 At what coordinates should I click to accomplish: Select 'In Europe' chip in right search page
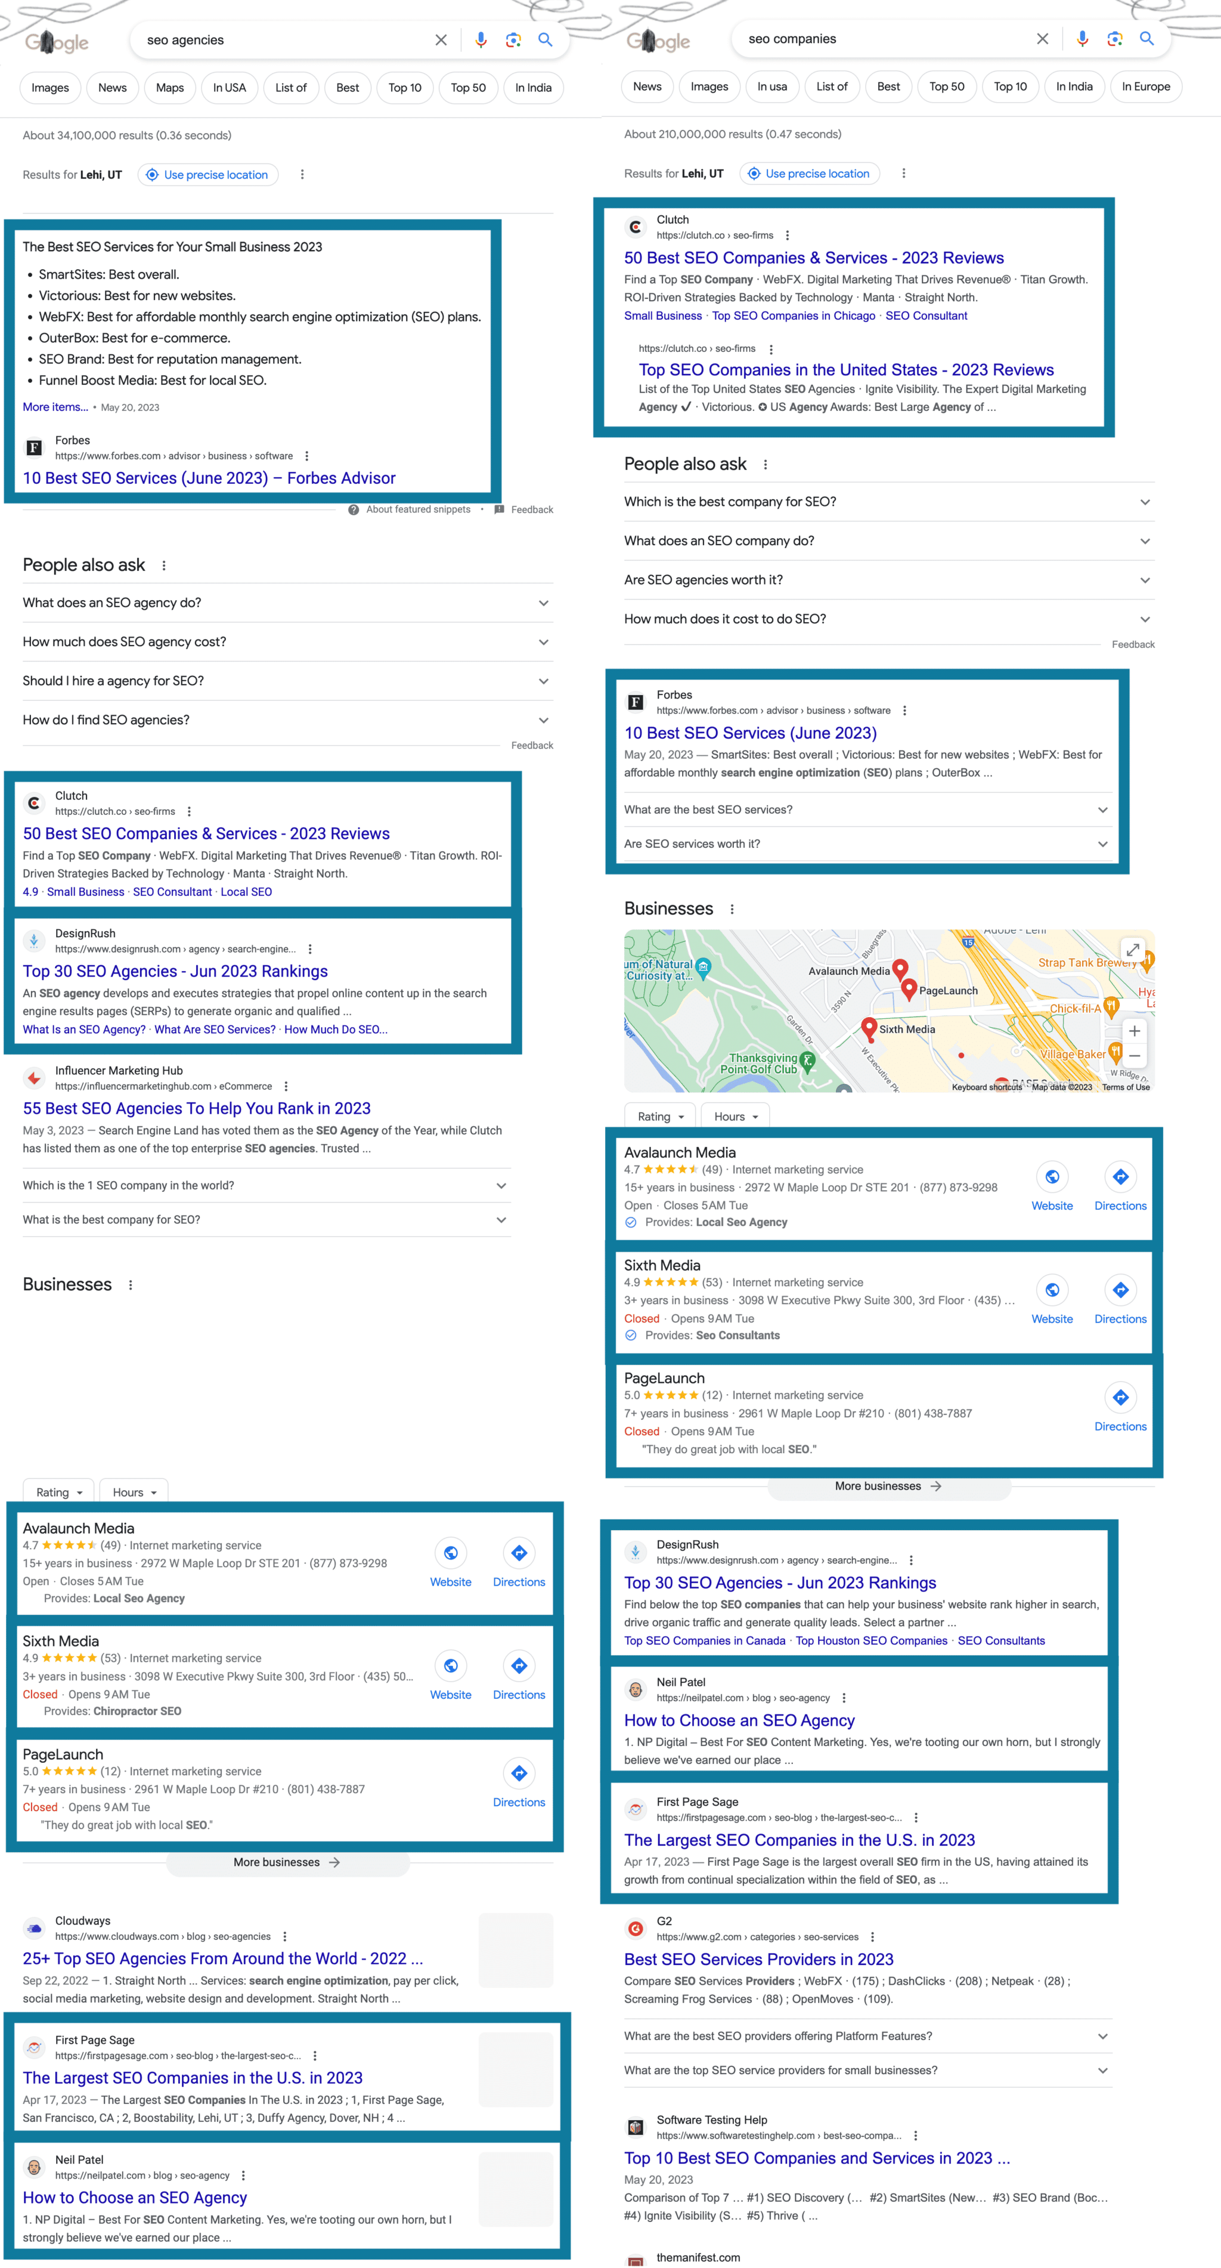tap(1145, 86)
